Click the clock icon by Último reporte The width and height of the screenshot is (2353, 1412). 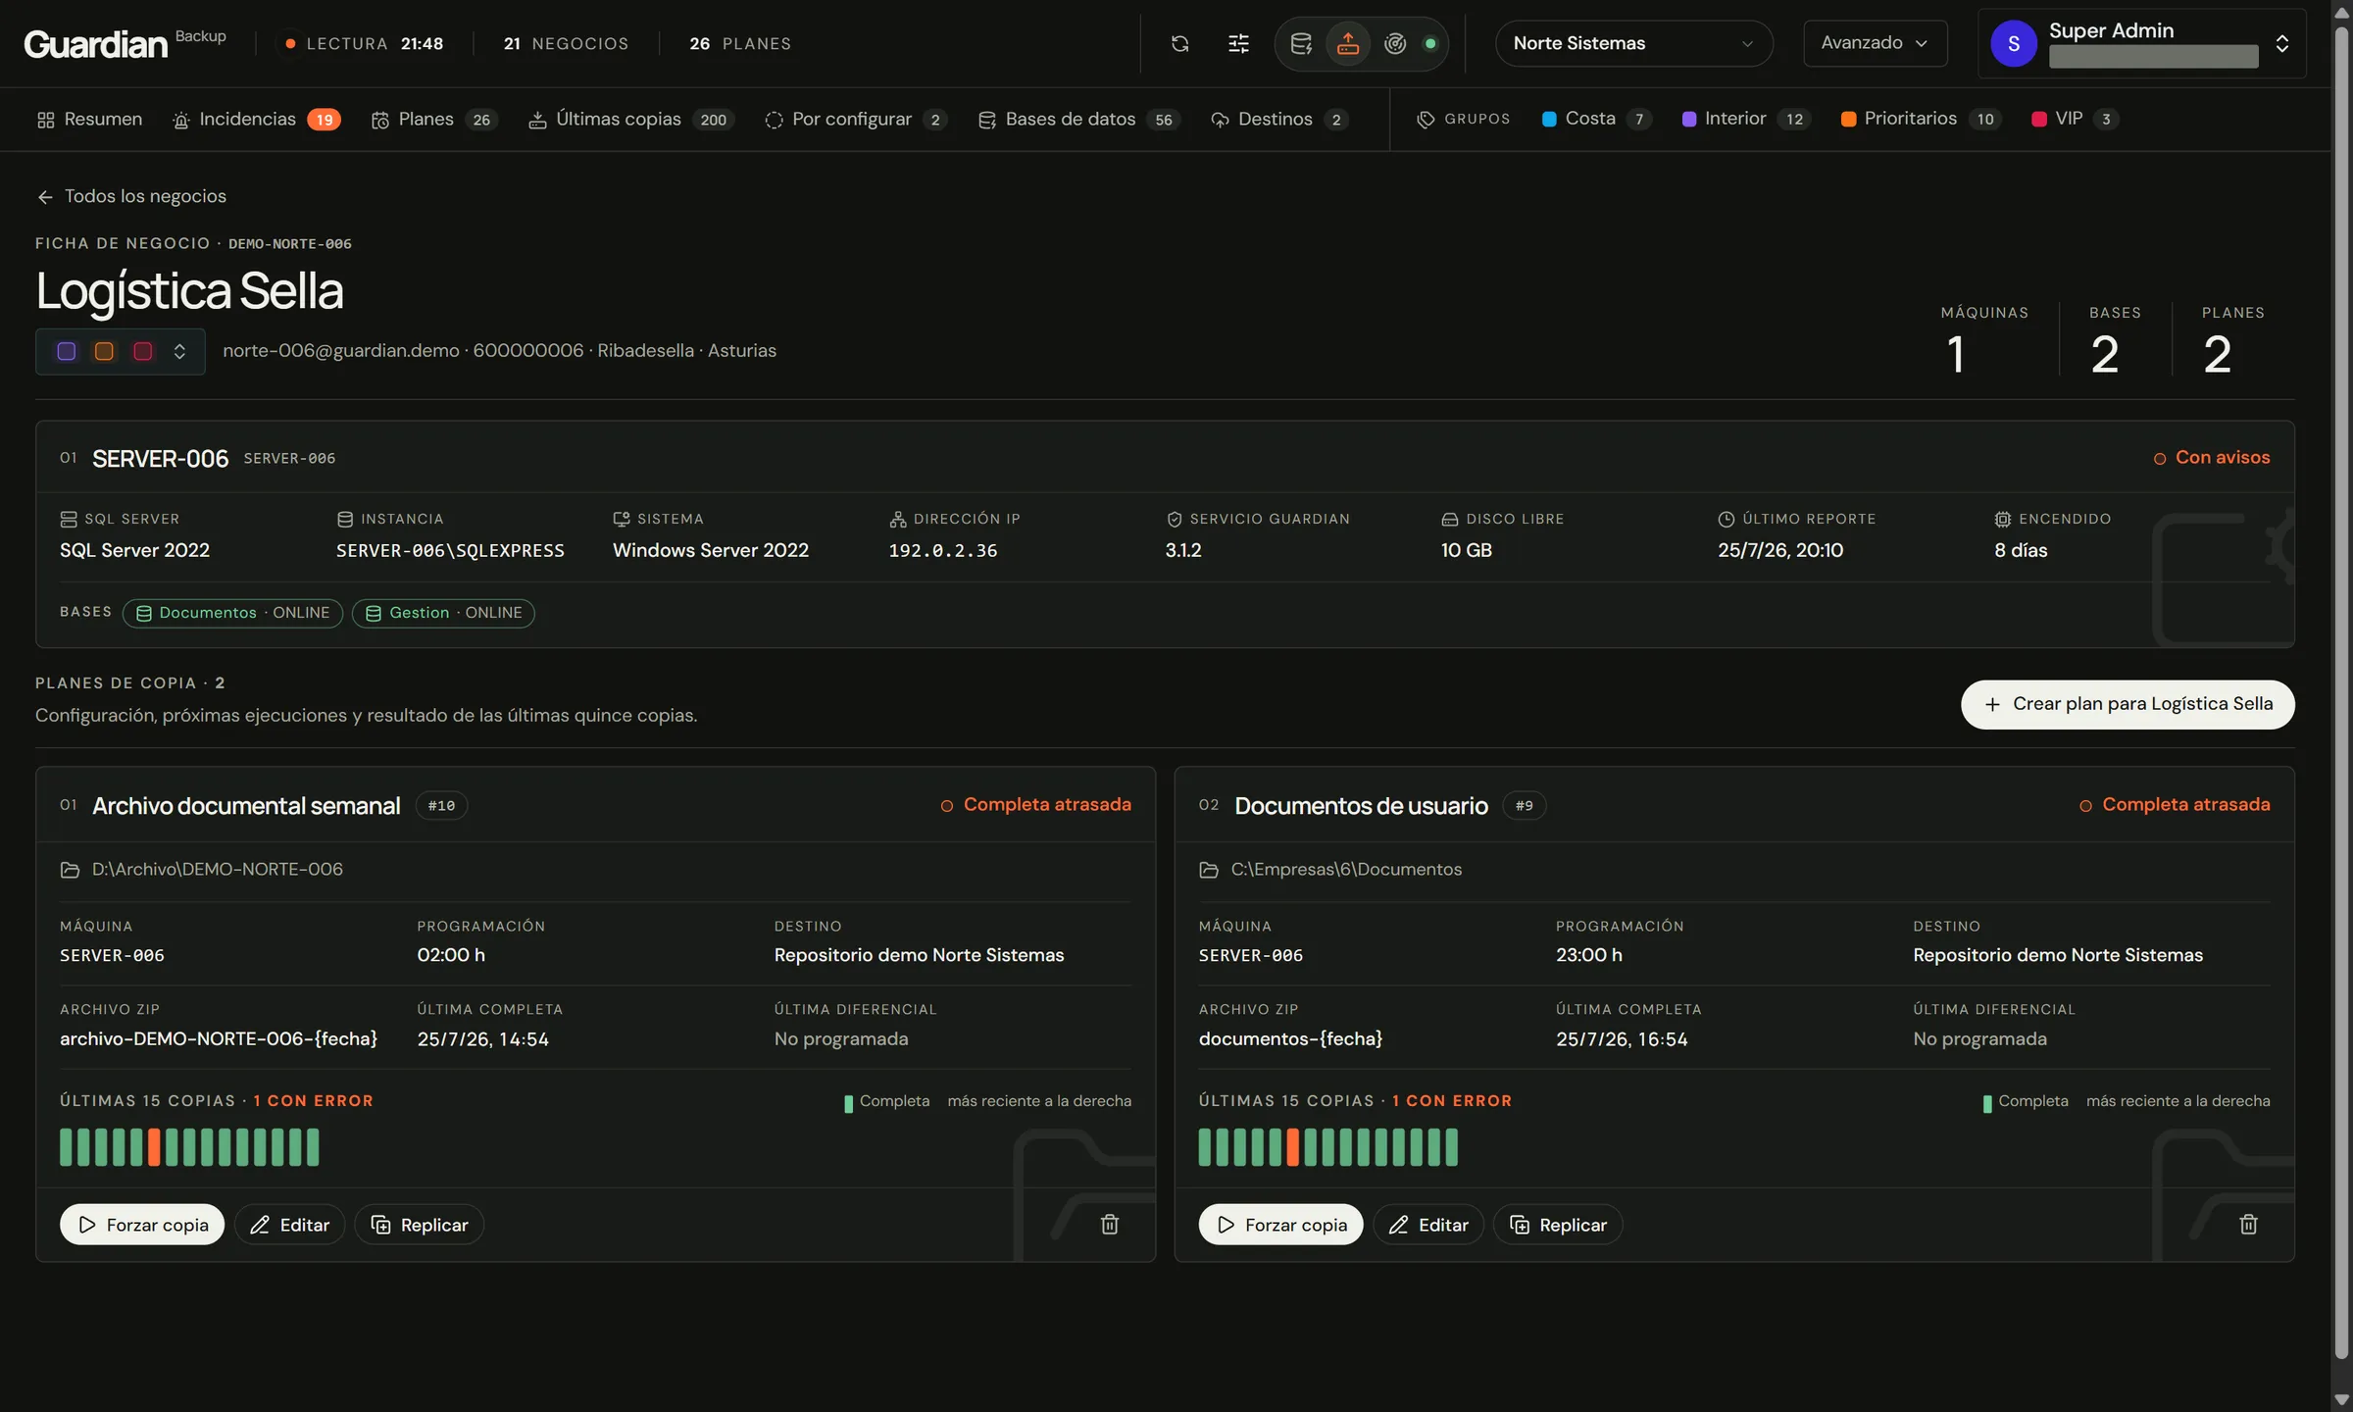tap(1726, 519)
